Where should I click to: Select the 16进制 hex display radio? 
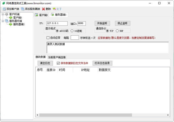click(x=72, y=31)
